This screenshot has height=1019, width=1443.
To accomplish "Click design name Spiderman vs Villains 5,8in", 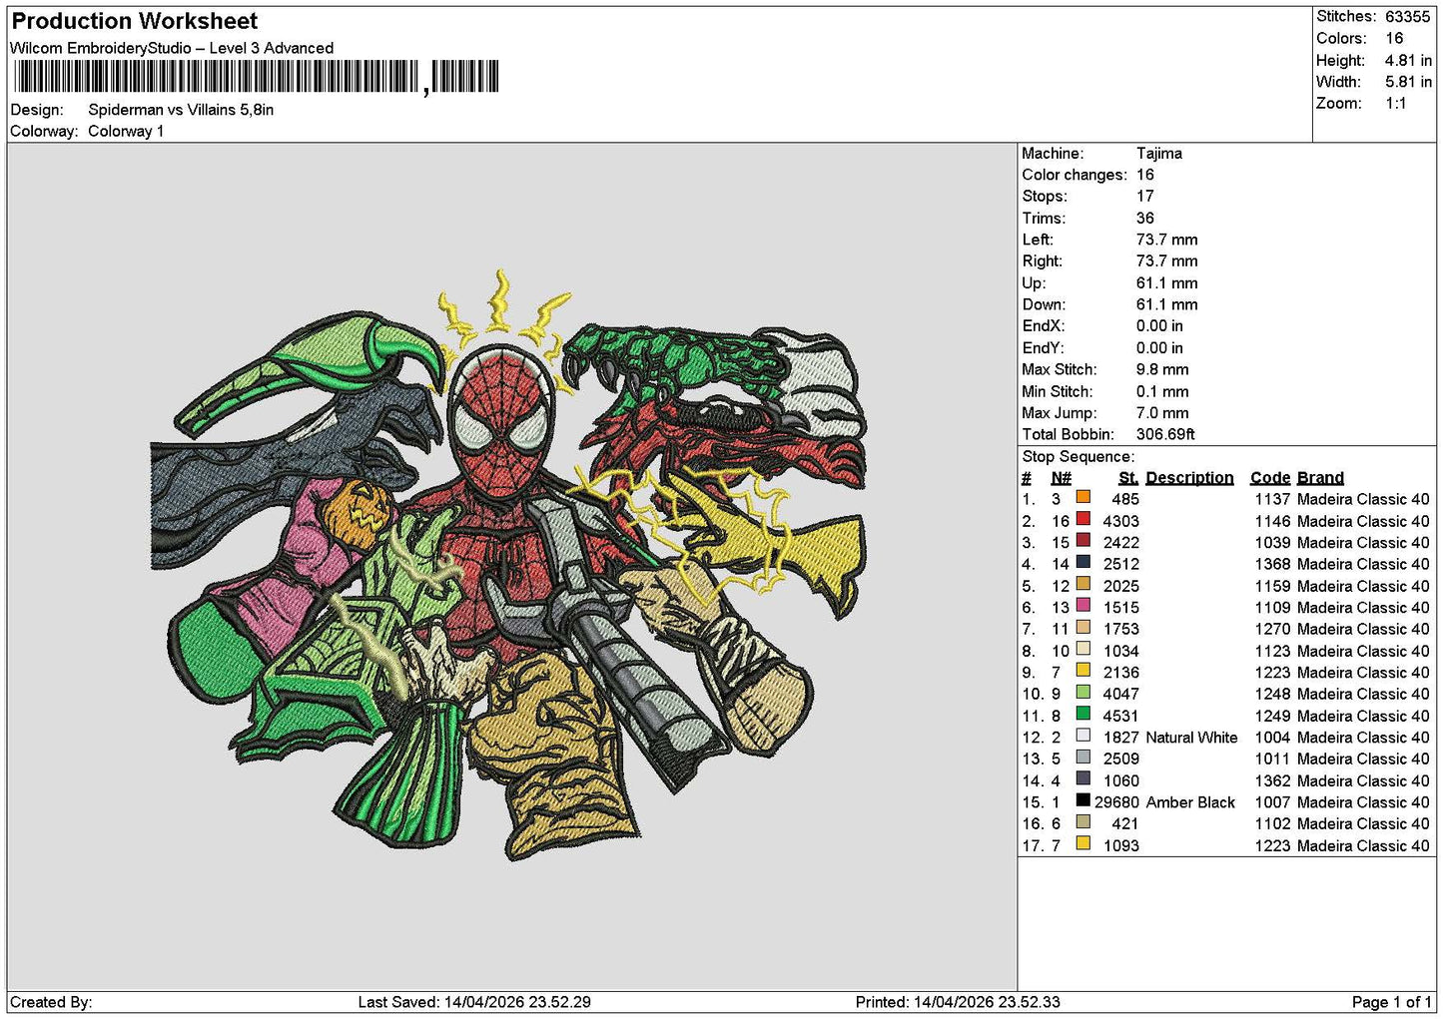I will (x=181, y=110).
